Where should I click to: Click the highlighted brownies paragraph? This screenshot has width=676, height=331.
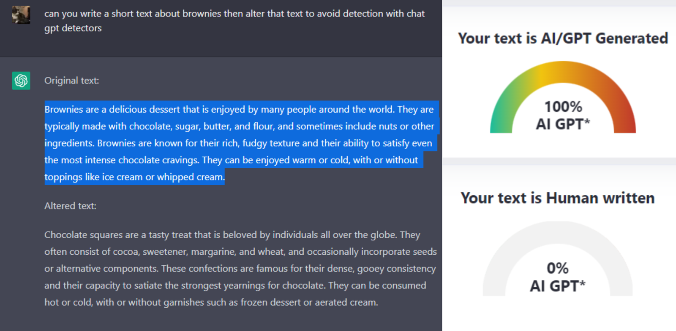pos(241,143)
